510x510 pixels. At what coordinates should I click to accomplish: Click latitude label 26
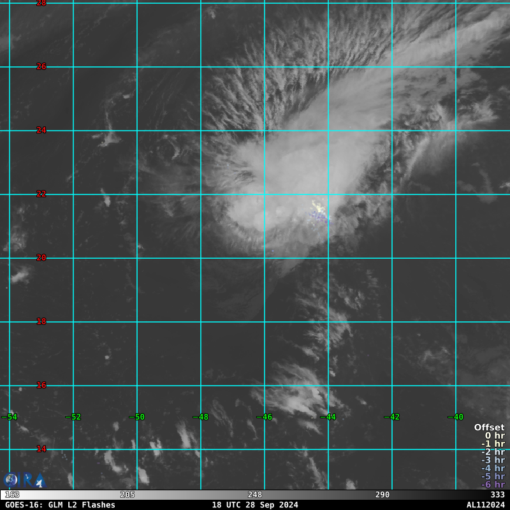coord(41,66)
